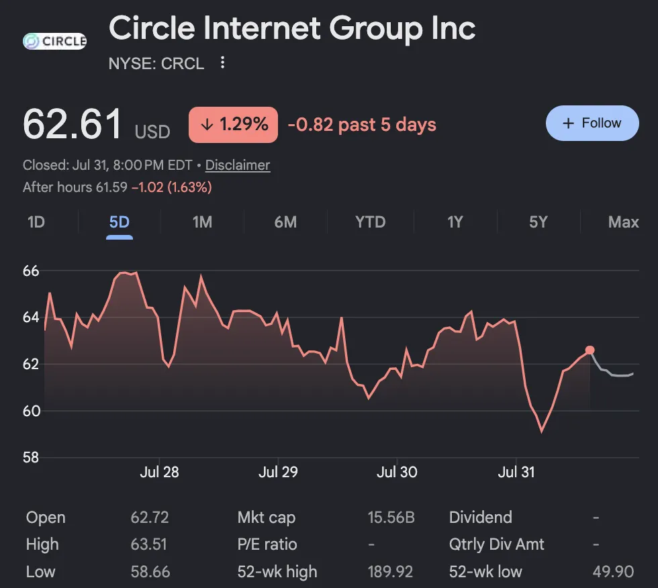Screen dimensions: 658x588
Task: View the 1Y chart range
Action: [455, 222]
